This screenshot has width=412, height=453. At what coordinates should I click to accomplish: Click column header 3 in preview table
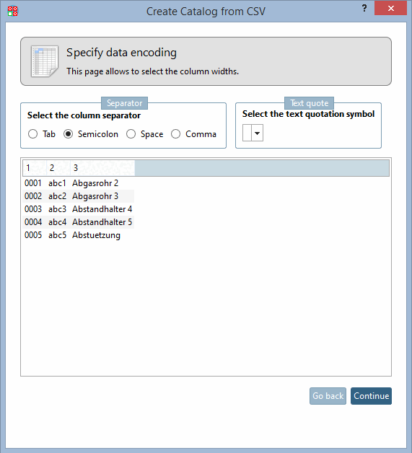pyautogui.click(x=102, y=168)
